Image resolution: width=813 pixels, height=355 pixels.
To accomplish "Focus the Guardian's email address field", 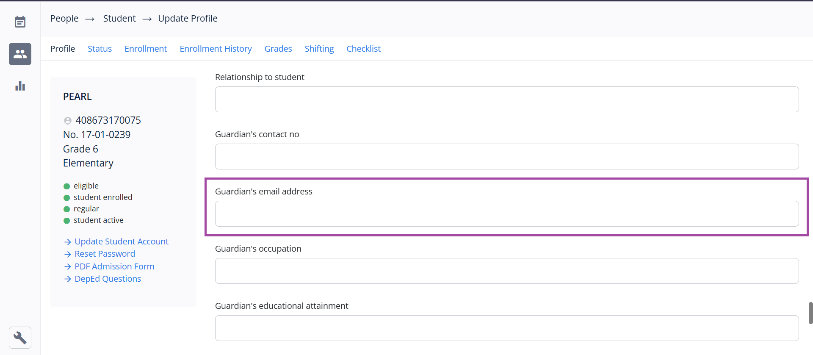I will pyautogui.click(x=506, y=214).
